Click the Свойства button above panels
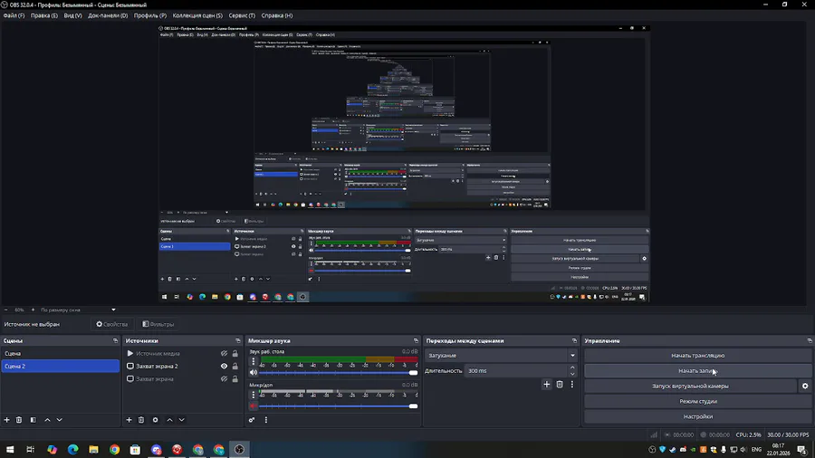This screenshot has width=815, height=458. point(111,324)
